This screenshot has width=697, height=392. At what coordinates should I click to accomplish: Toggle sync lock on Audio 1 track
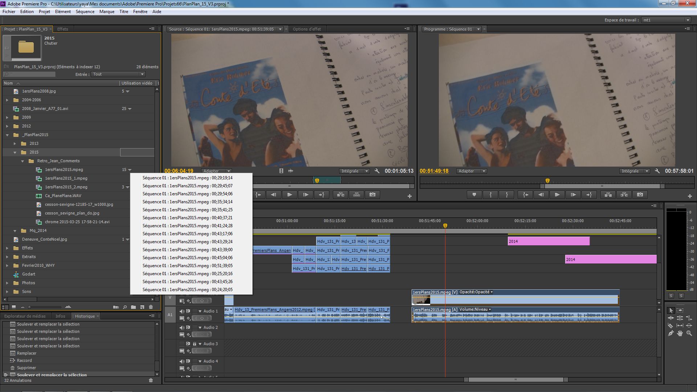[x=188, y=311]
